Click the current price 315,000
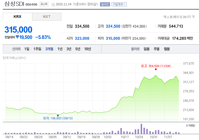The image size is (199, 140). [x=18, y=30]
